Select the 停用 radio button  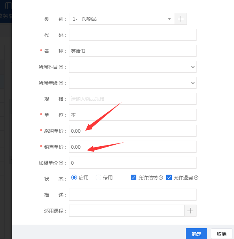(98, 177)
